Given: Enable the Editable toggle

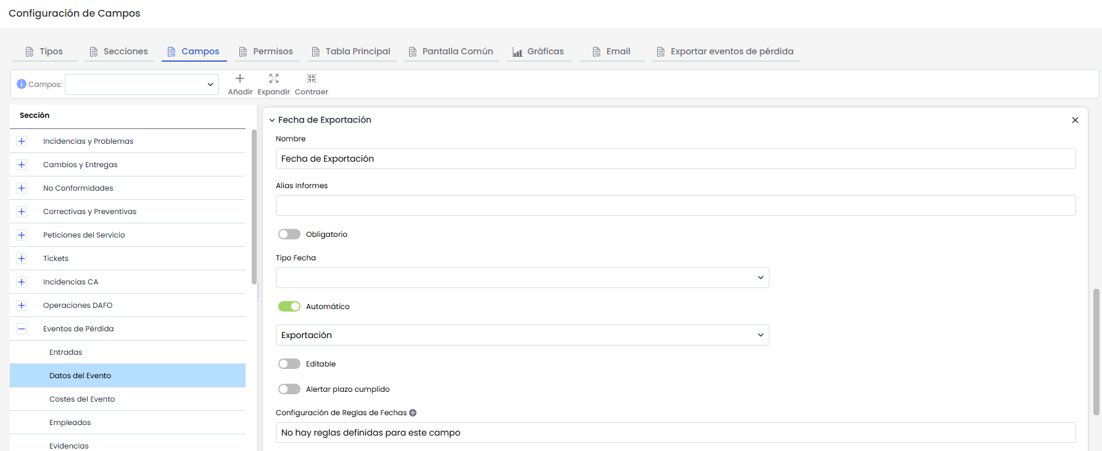Looking at the screenshot, I should pos(289,364).
